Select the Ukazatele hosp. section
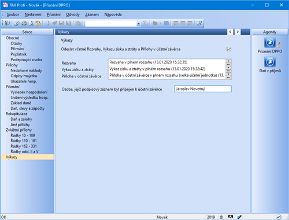The height and width of the screenshot is (220, 289). [24, 81]
